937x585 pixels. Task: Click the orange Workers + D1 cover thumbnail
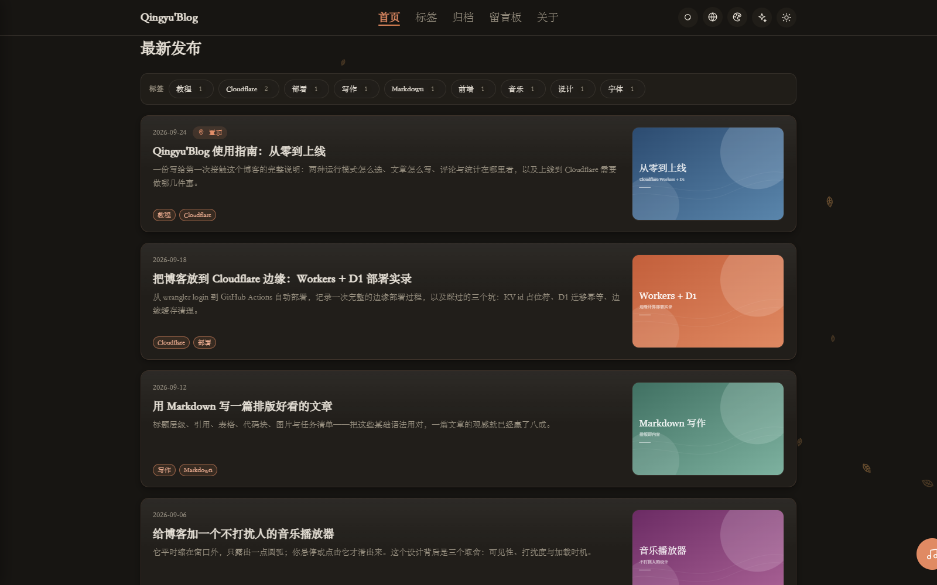[x=708, y=301]
